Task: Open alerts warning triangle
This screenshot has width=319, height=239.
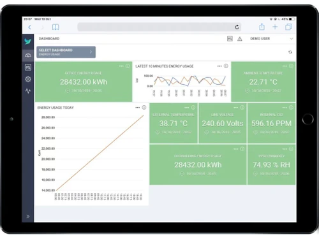Action: tap(240, 39)
